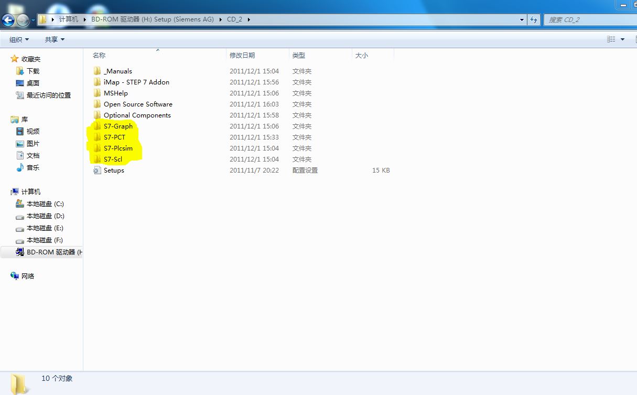The height and width of the screenshot is (395, 637).
Task: Click the Forward navigation arrow button
Action: tap(23, 20)
